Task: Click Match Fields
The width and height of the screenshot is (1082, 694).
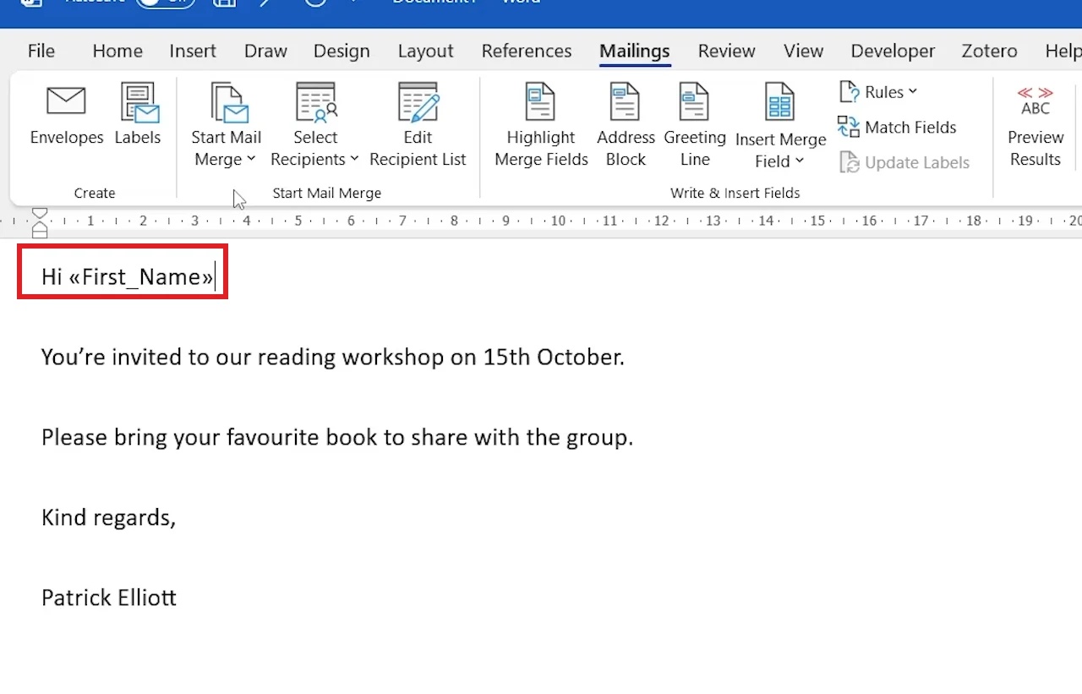Action: click(x=897, y=128)
